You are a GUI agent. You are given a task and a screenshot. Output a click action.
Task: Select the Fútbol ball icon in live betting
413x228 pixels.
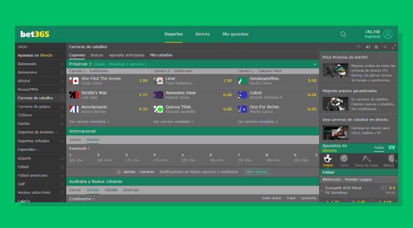point(328,159)
